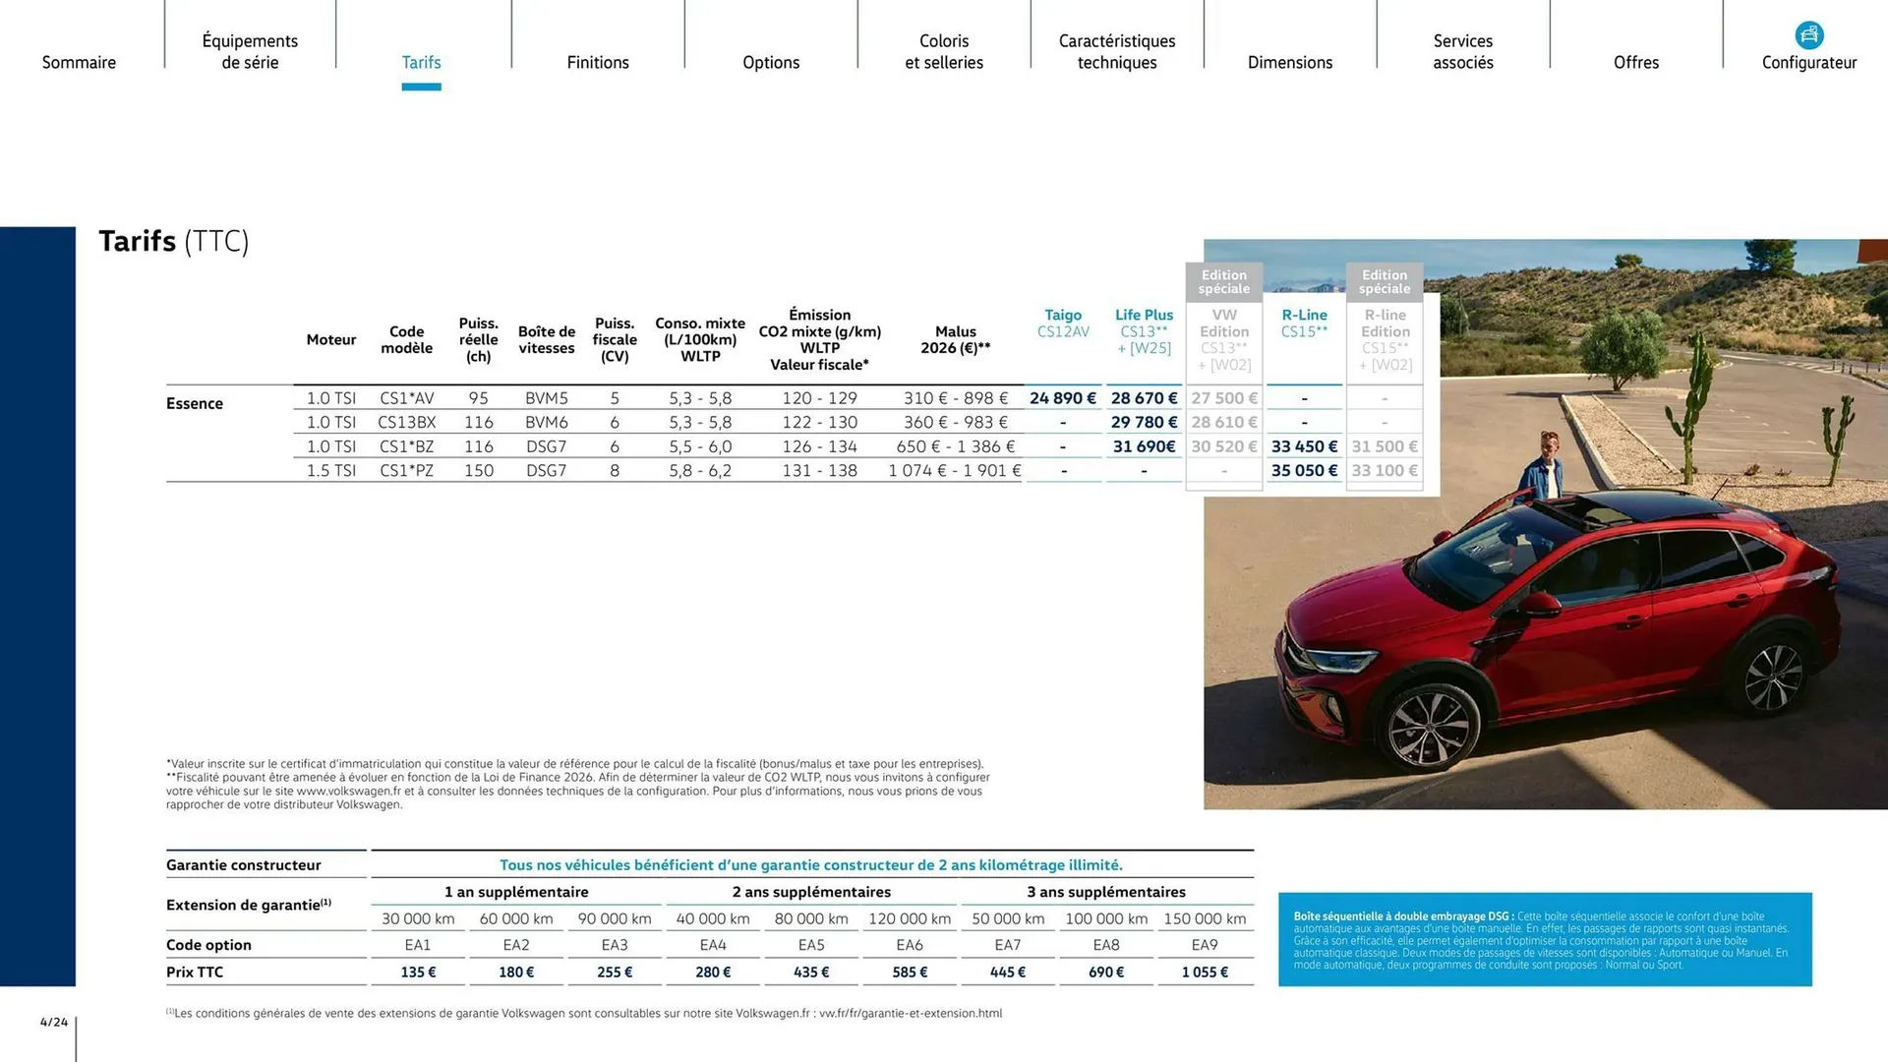The width and height of the screenshot is (1888, 1062).
Task: View the Offres tab
Action: click(1636, 62)
